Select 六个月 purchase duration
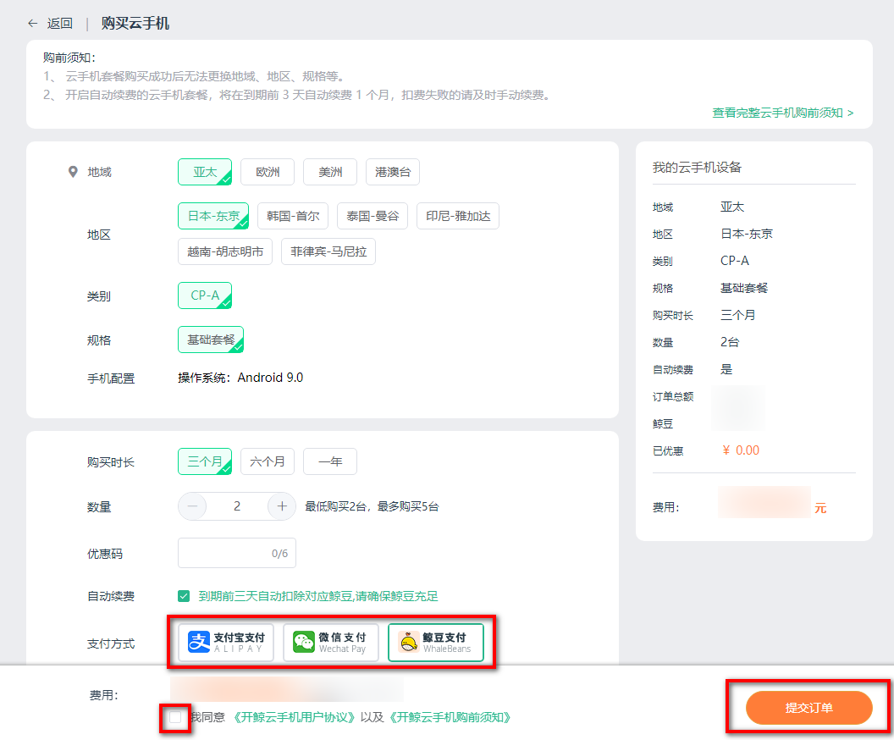Image resolution: width=894 pixels, height=740 pixels. pyautogui.click(x=267, y=461)
